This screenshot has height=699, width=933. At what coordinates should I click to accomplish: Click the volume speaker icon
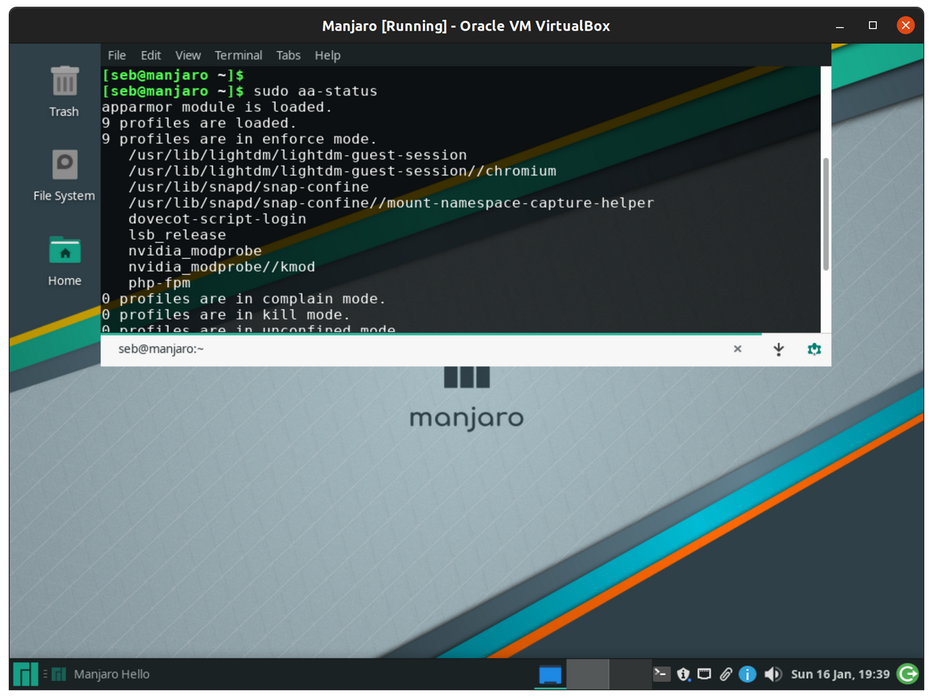773,674
